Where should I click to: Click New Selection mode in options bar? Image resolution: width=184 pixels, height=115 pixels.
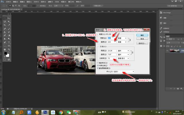click(10, 6)
